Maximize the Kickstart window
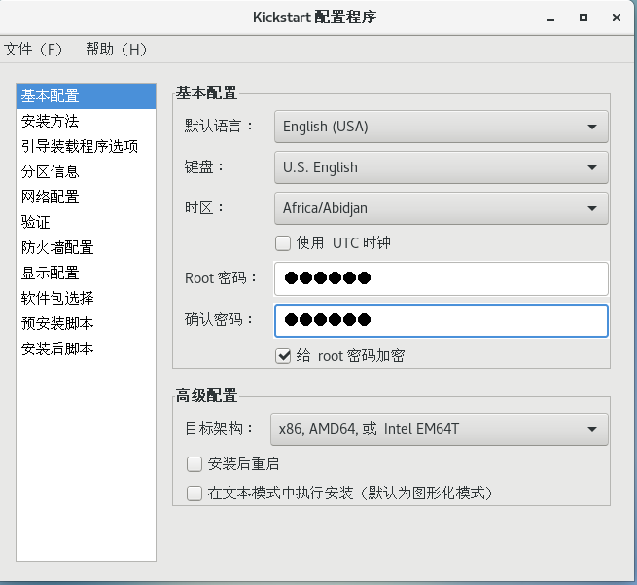 click(x=584, y=18)
